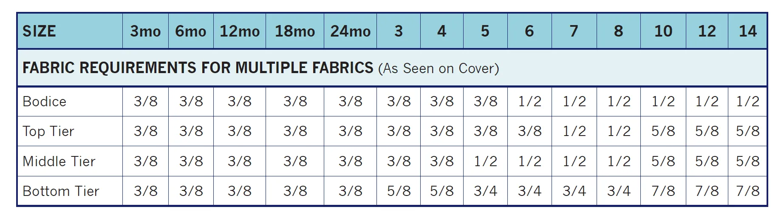Image resolution: width=781 pixels, height=221 pixels.
Task: Click Bottom Tier value for size 7
Action: tap(574, 191)
